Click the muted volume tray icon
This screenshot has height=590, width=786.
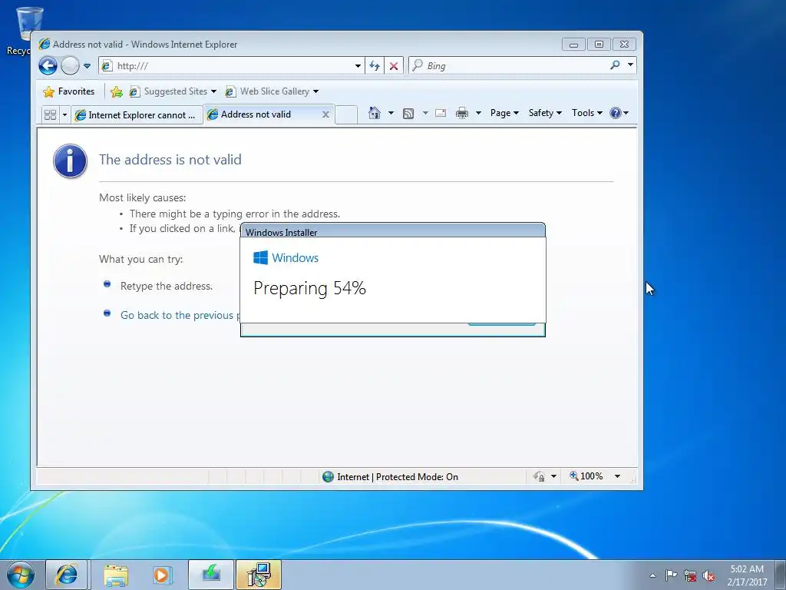point(708,576)
